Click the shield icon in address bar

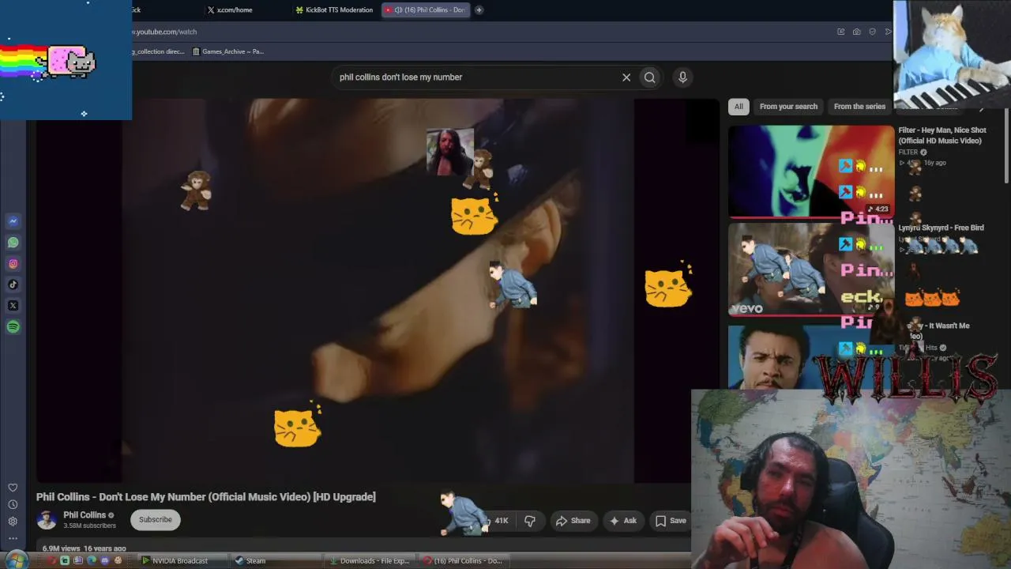872,32
